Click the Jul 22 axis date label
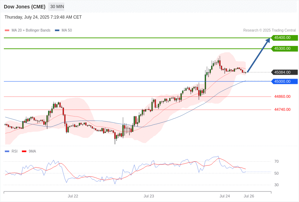 click(x=73, y=196)
